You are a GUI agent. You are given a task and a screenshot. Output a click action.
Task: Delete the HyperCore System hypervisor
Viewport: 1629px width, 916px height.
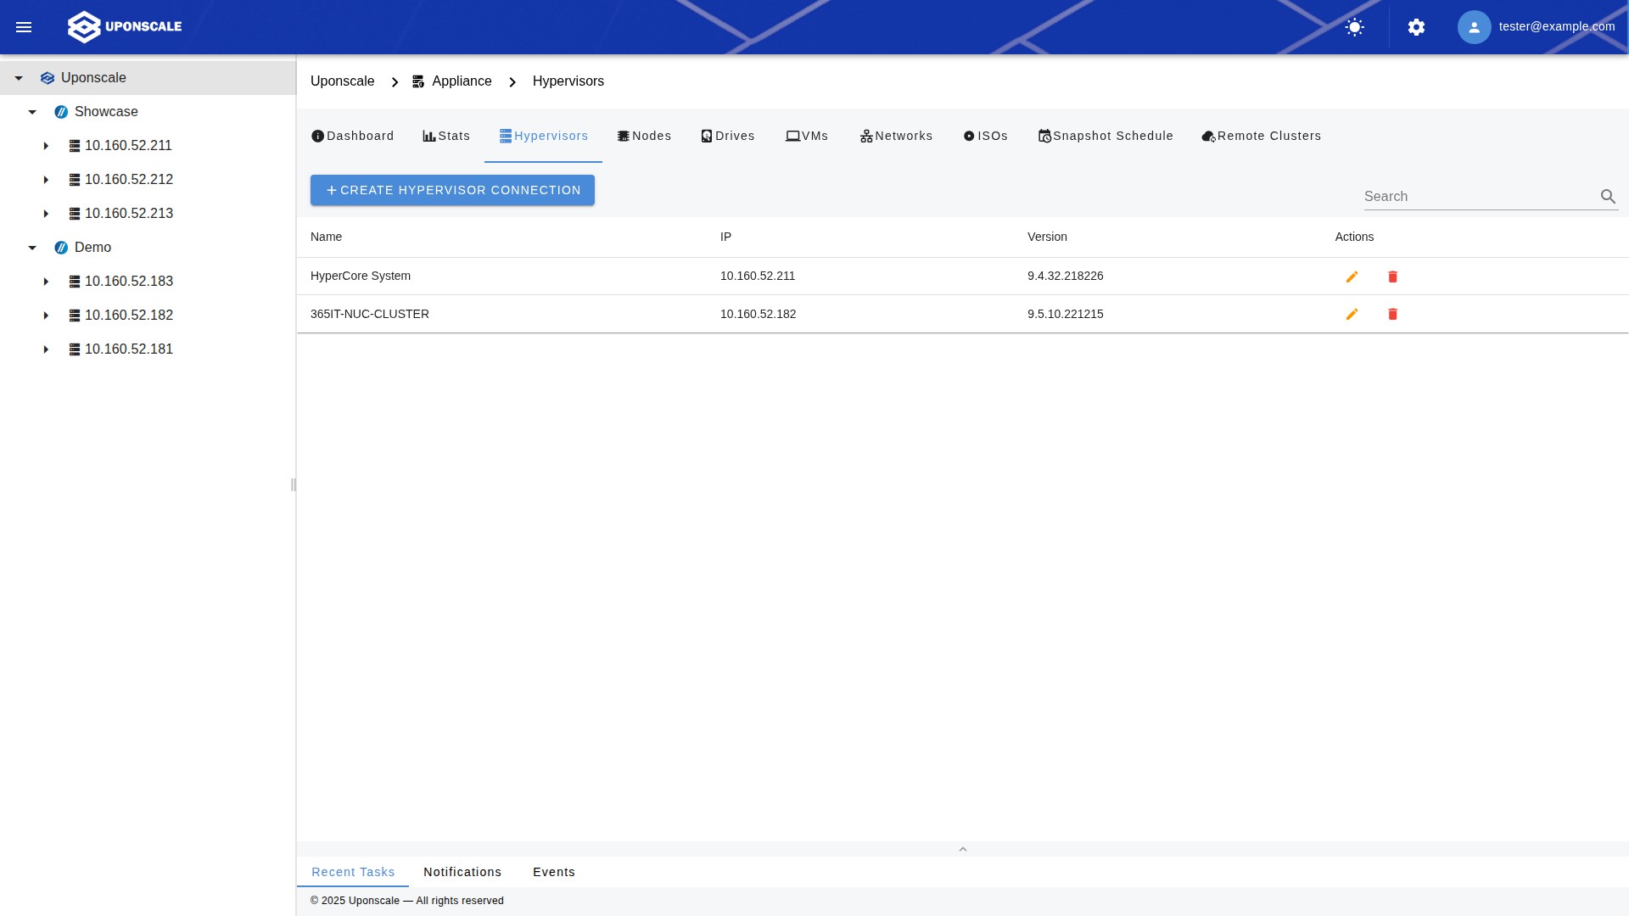1392,276
